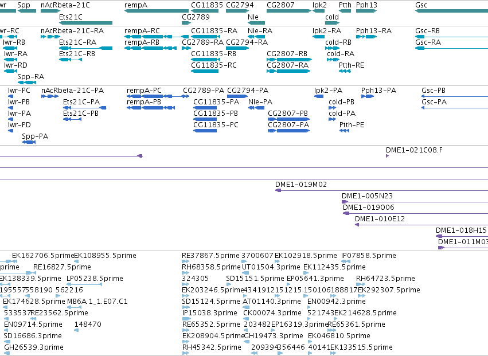
Task: Click the DME1-010E12 BAC label
Action: (x=380, y=219)
